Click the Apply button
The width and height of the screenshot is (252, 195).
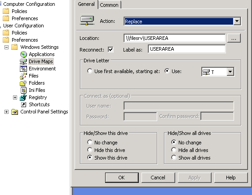click(x=195, y=178)
